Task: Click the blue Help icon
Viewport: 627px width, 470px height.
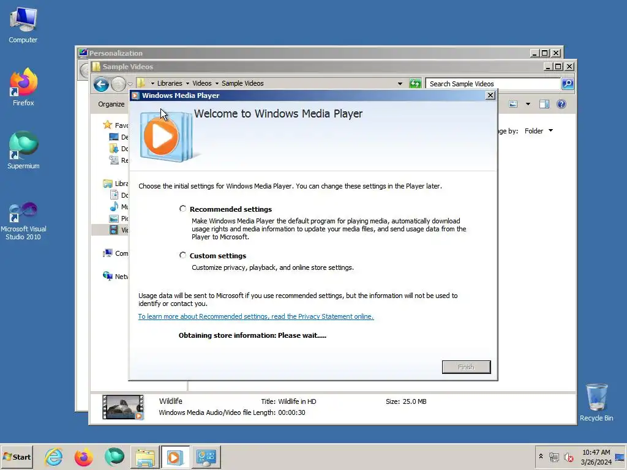Action: pos(561,104)
